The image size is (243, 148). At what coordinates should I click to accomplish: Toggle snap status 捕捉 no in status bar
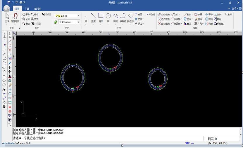click(189, 143)
